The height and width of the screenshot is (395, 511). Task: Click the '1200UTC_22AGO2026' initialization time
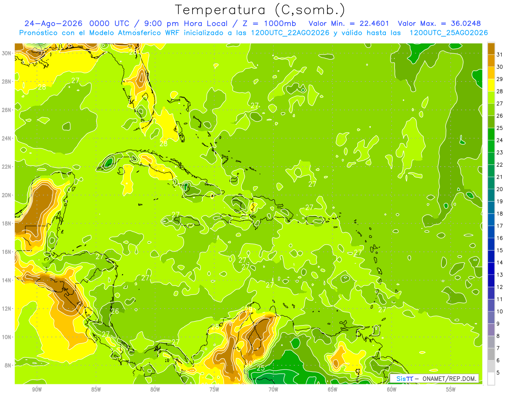pyautogui.click(x=290, y=33)
